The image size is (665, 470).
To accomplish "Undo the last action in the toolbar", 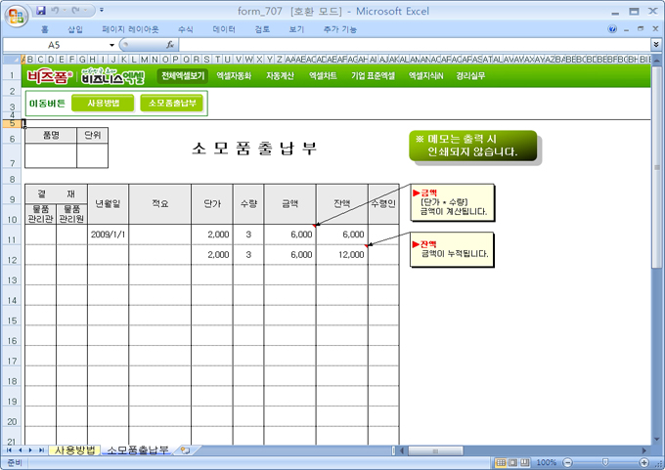I will pos(55,10).
